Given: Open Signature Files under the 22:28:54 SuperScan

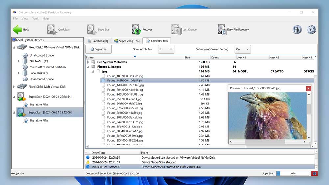Looking at the screenshot, I should tap(39, 104).
